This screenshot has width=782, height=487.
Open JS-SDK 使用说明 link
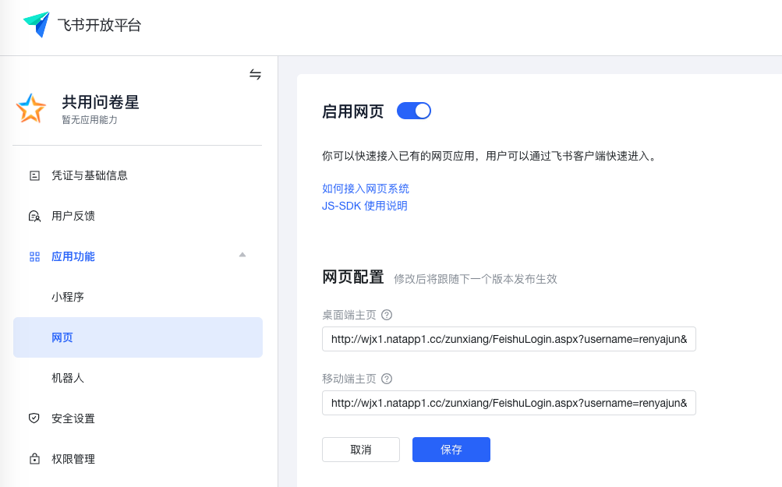point(365,206)
